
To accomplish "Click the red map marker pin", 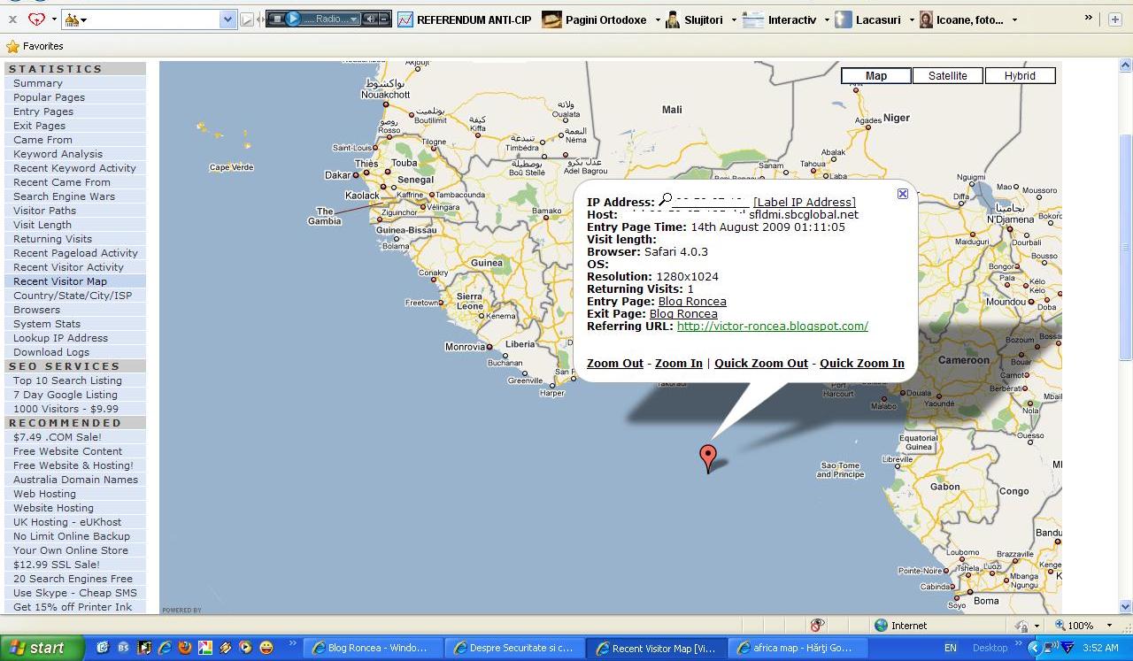I will click(707, 457).
